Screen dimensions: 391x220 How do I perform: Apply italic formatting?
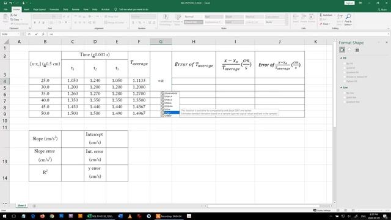(39, 23)
